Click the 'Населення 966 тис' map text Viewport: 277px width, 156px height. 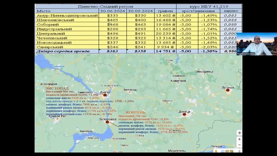(x=60, y=91)
